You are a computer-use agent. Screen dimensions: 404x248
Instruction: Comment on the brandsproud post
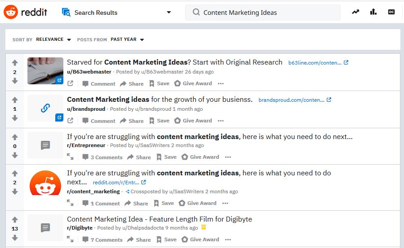[99, 121]
